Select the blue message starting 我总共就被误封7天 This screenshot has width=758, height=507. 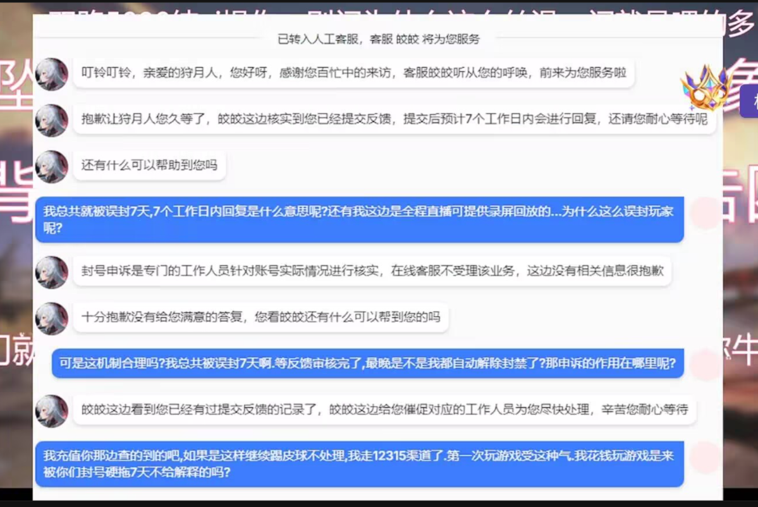[358, 219]
